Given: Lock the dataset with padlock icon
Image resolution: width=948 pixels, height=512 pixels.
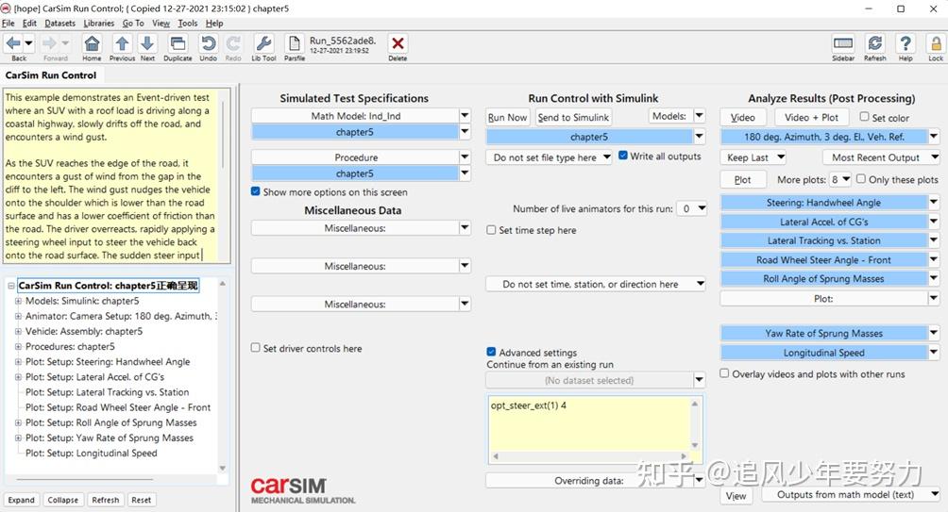Looking at the screenshot, I should [x=936, y=43].
